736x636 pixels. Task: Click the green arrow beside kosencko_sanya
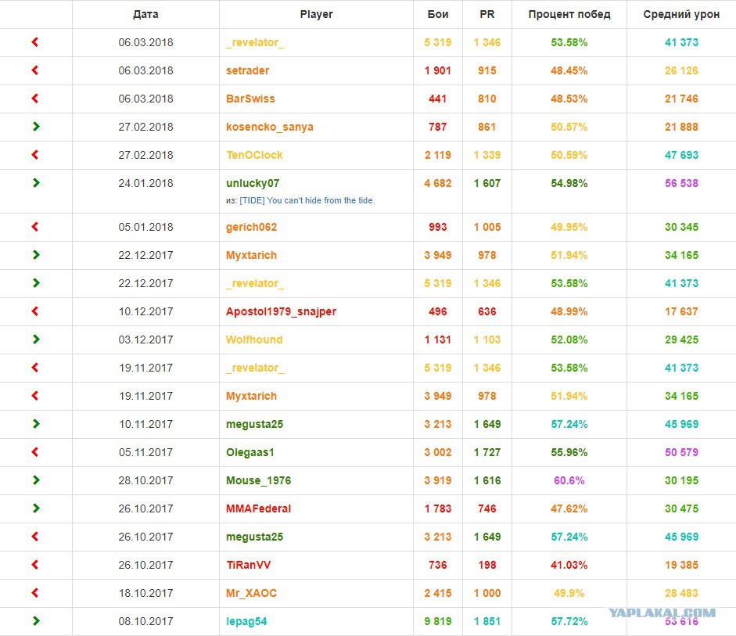click(36, 127)
